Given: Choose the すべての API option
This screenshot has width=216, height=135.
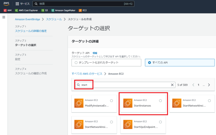Looking at the screenshot, I should click(x=180, y=63).
